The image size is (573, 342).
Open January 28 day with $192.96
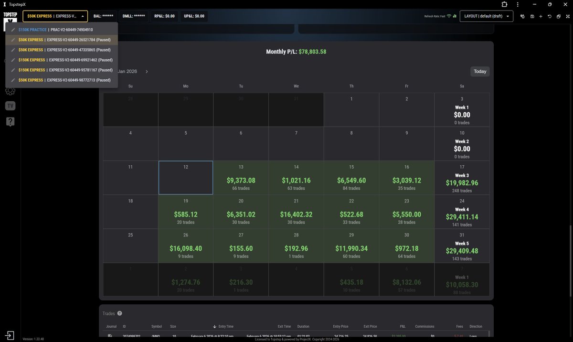296,246
